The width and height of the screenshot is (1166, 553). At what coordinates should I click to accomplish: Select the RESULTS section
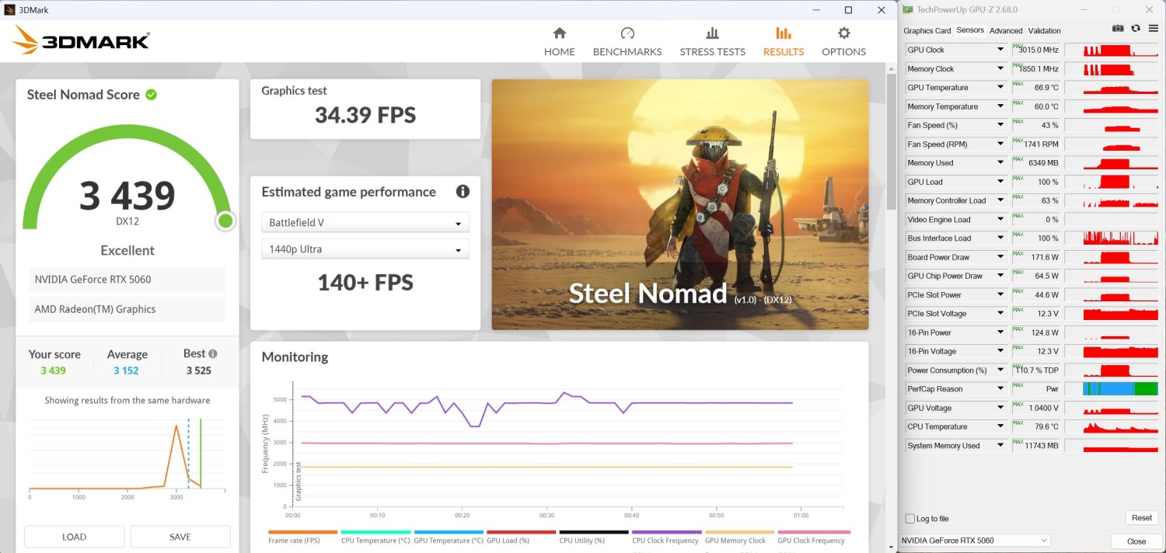(783, 42)
